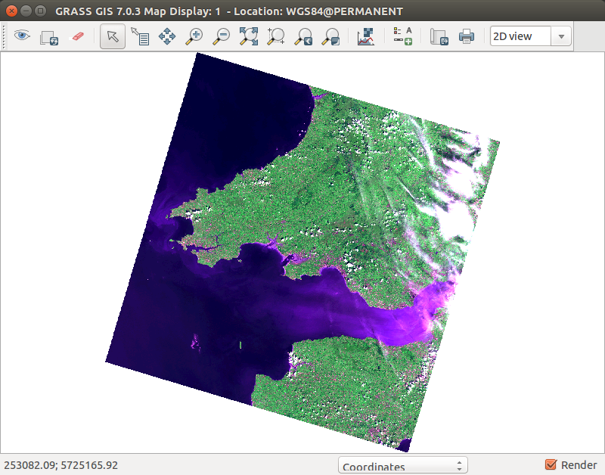
Task: Click the Save display to file icon
Action: tap(439, 36)
